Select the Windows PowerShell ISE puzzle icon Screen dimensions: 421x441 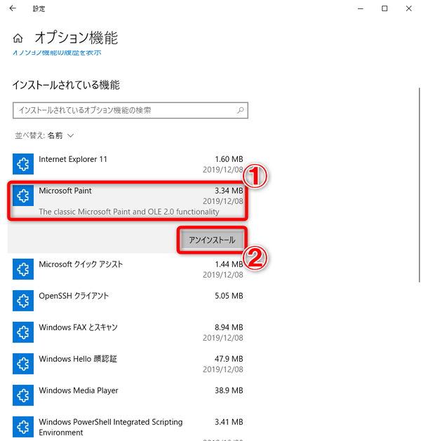click(x=23, y=427)
